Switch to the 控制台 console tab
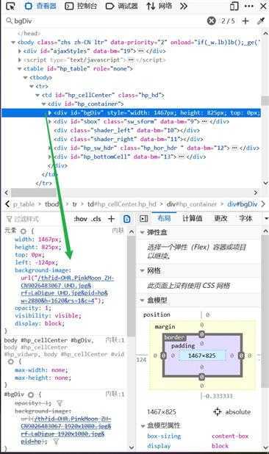The width and height of the screenshot is (269, 454). pos(81,6)
